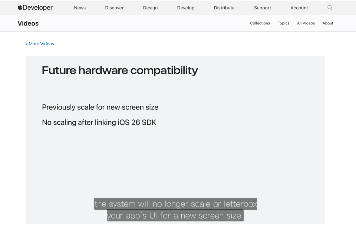The height and width of the screenshot is (227, 356).
Task: Click the Videos section heading
Action: click(28, 23)
